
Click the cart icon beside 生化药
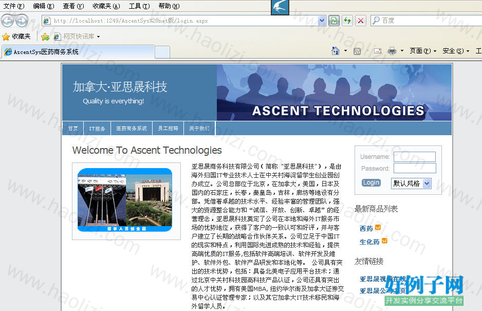[x=384, y=241]
